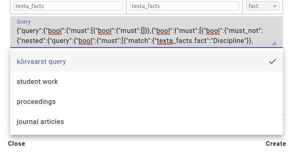
Task: Click the checkmark beside kõrvaarst query
Action: [273, 61]
